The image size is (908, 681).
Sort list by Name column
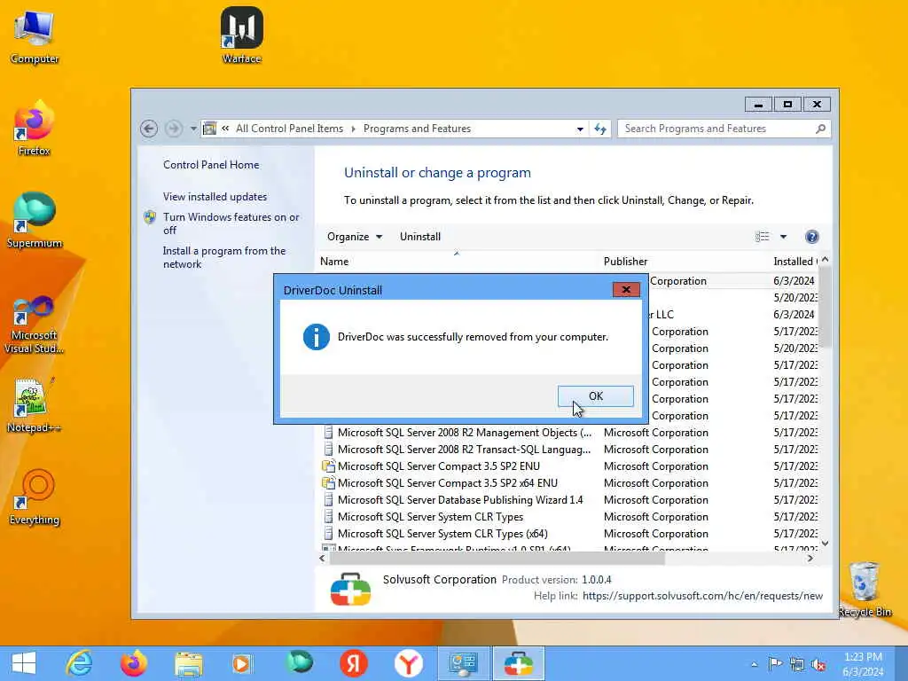[x=458, y=262]
